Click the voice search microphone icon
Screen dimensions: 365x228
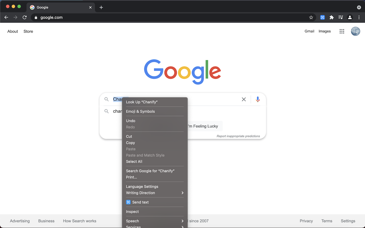pos(257,99)
